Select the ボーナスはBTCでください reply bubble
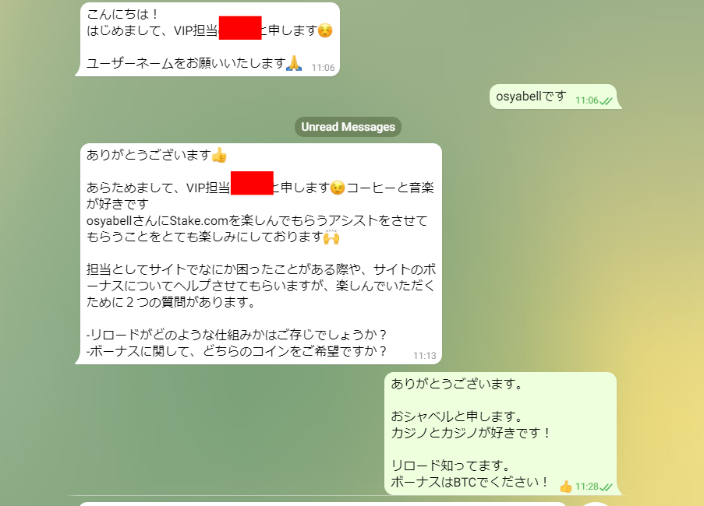The width and height of the screenshot is (704, 506). tap(501, 434)
